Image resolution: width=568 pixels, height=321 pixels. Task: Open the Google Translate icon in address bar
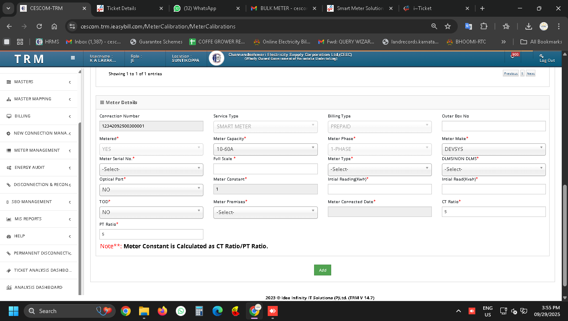click(x=469, y=26)
